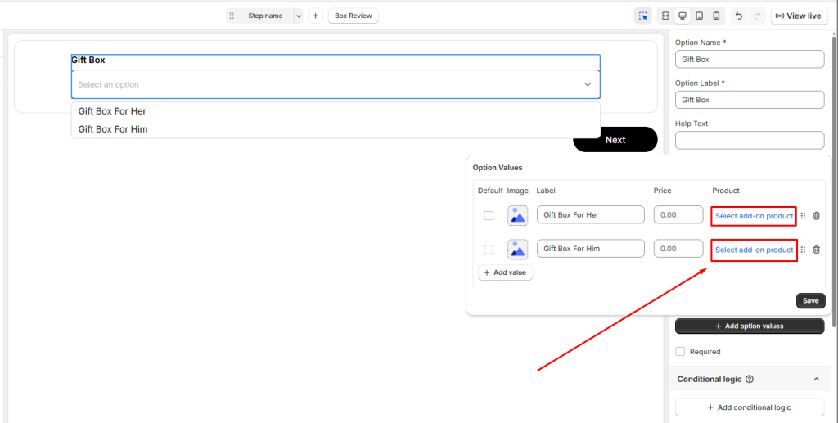Viewport: 838px width, 423px height.
Task: Grab drag handle for Gift Box For Her row
Action: click(x=803, y=216)
